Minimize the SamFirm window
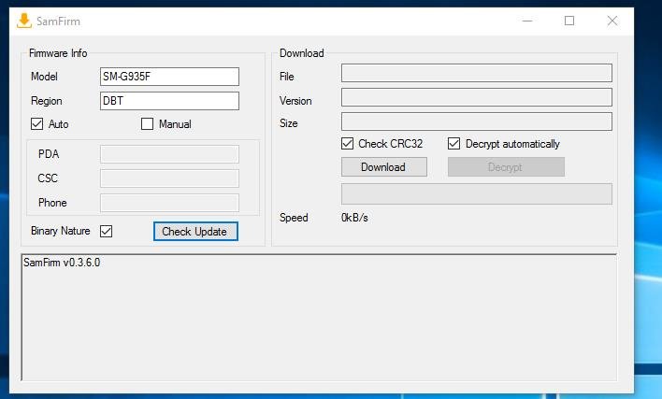The image size is (662, 399). (527, 21)
